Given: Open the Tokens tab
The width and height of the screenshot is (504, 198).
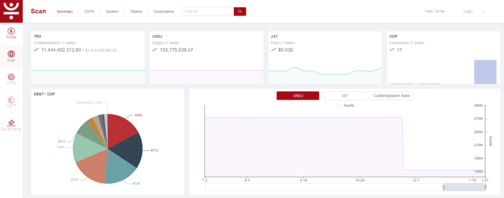Looking at the screenshot, I should pyautogui.click(x=136, y=11).
